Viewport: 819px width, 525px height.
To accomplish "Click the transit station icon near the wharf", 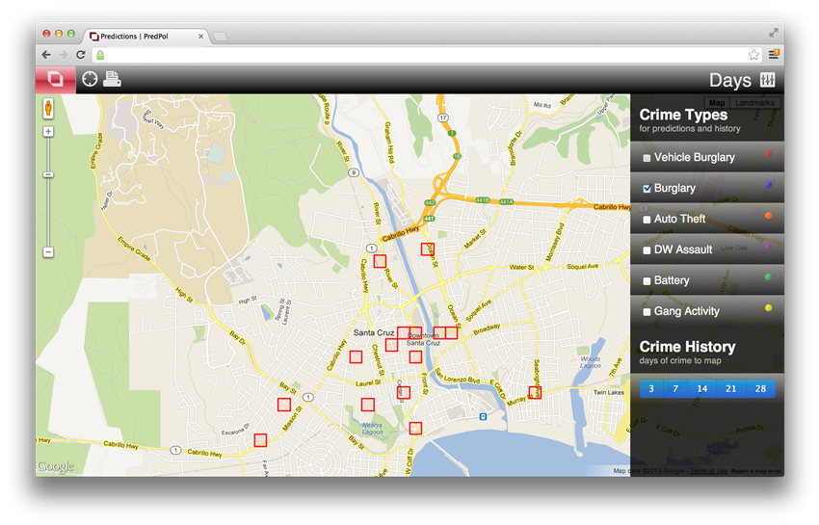I will pos(483,416).
